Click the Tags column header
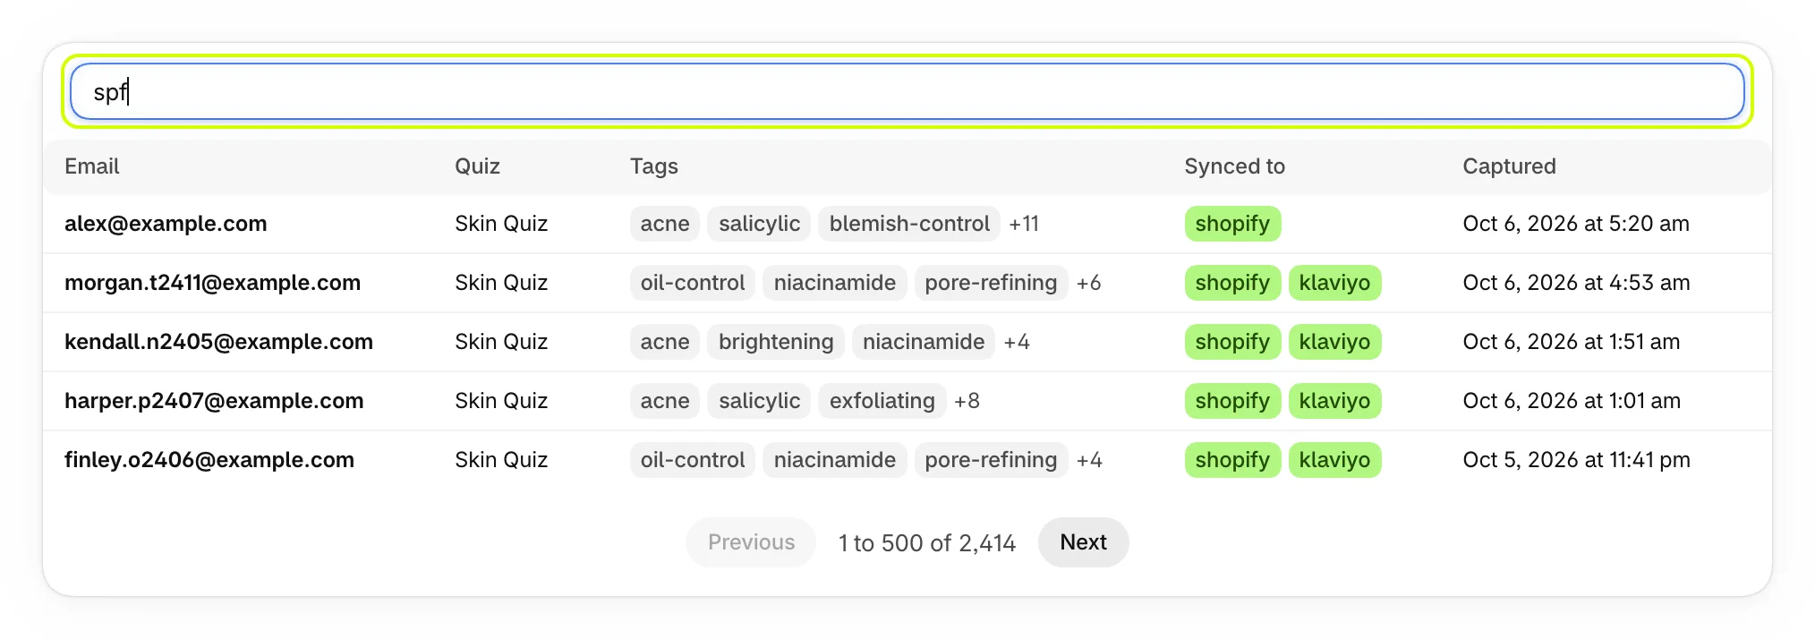1815x639 pixels. pos(653,166)
